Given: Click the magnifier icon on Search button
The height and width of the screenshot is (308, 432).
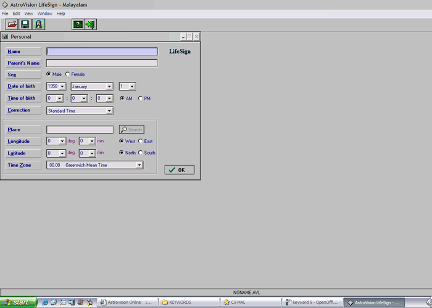Looking at the screenshot, I should pyautogui.click(x=124, y=129).
